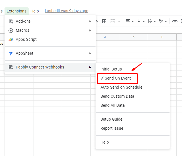Select Auto Send on Schedule
Screen dimensions: 182x156
point(133,87)
